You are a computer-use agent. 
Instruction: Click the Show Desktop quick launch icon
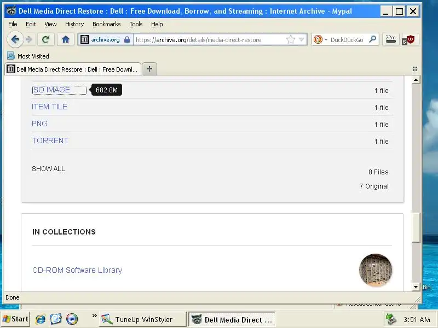coord(56,319)
